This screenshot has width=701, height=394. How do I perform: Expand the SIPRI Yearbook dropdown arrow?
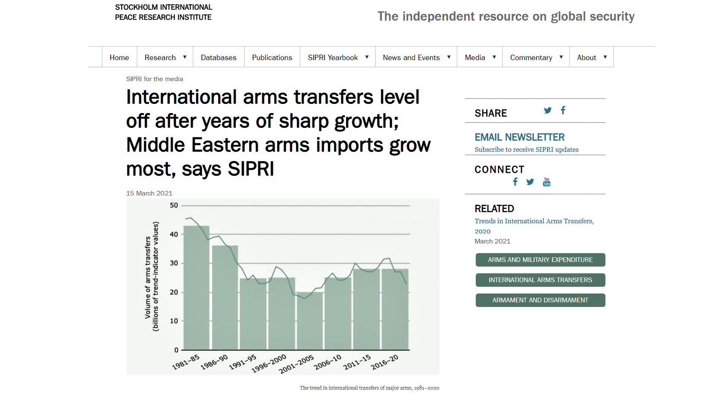pos(367,57)
